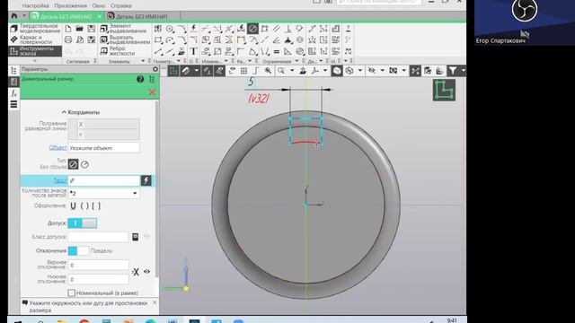Toggle round brackets formatting

coord(84,205)
